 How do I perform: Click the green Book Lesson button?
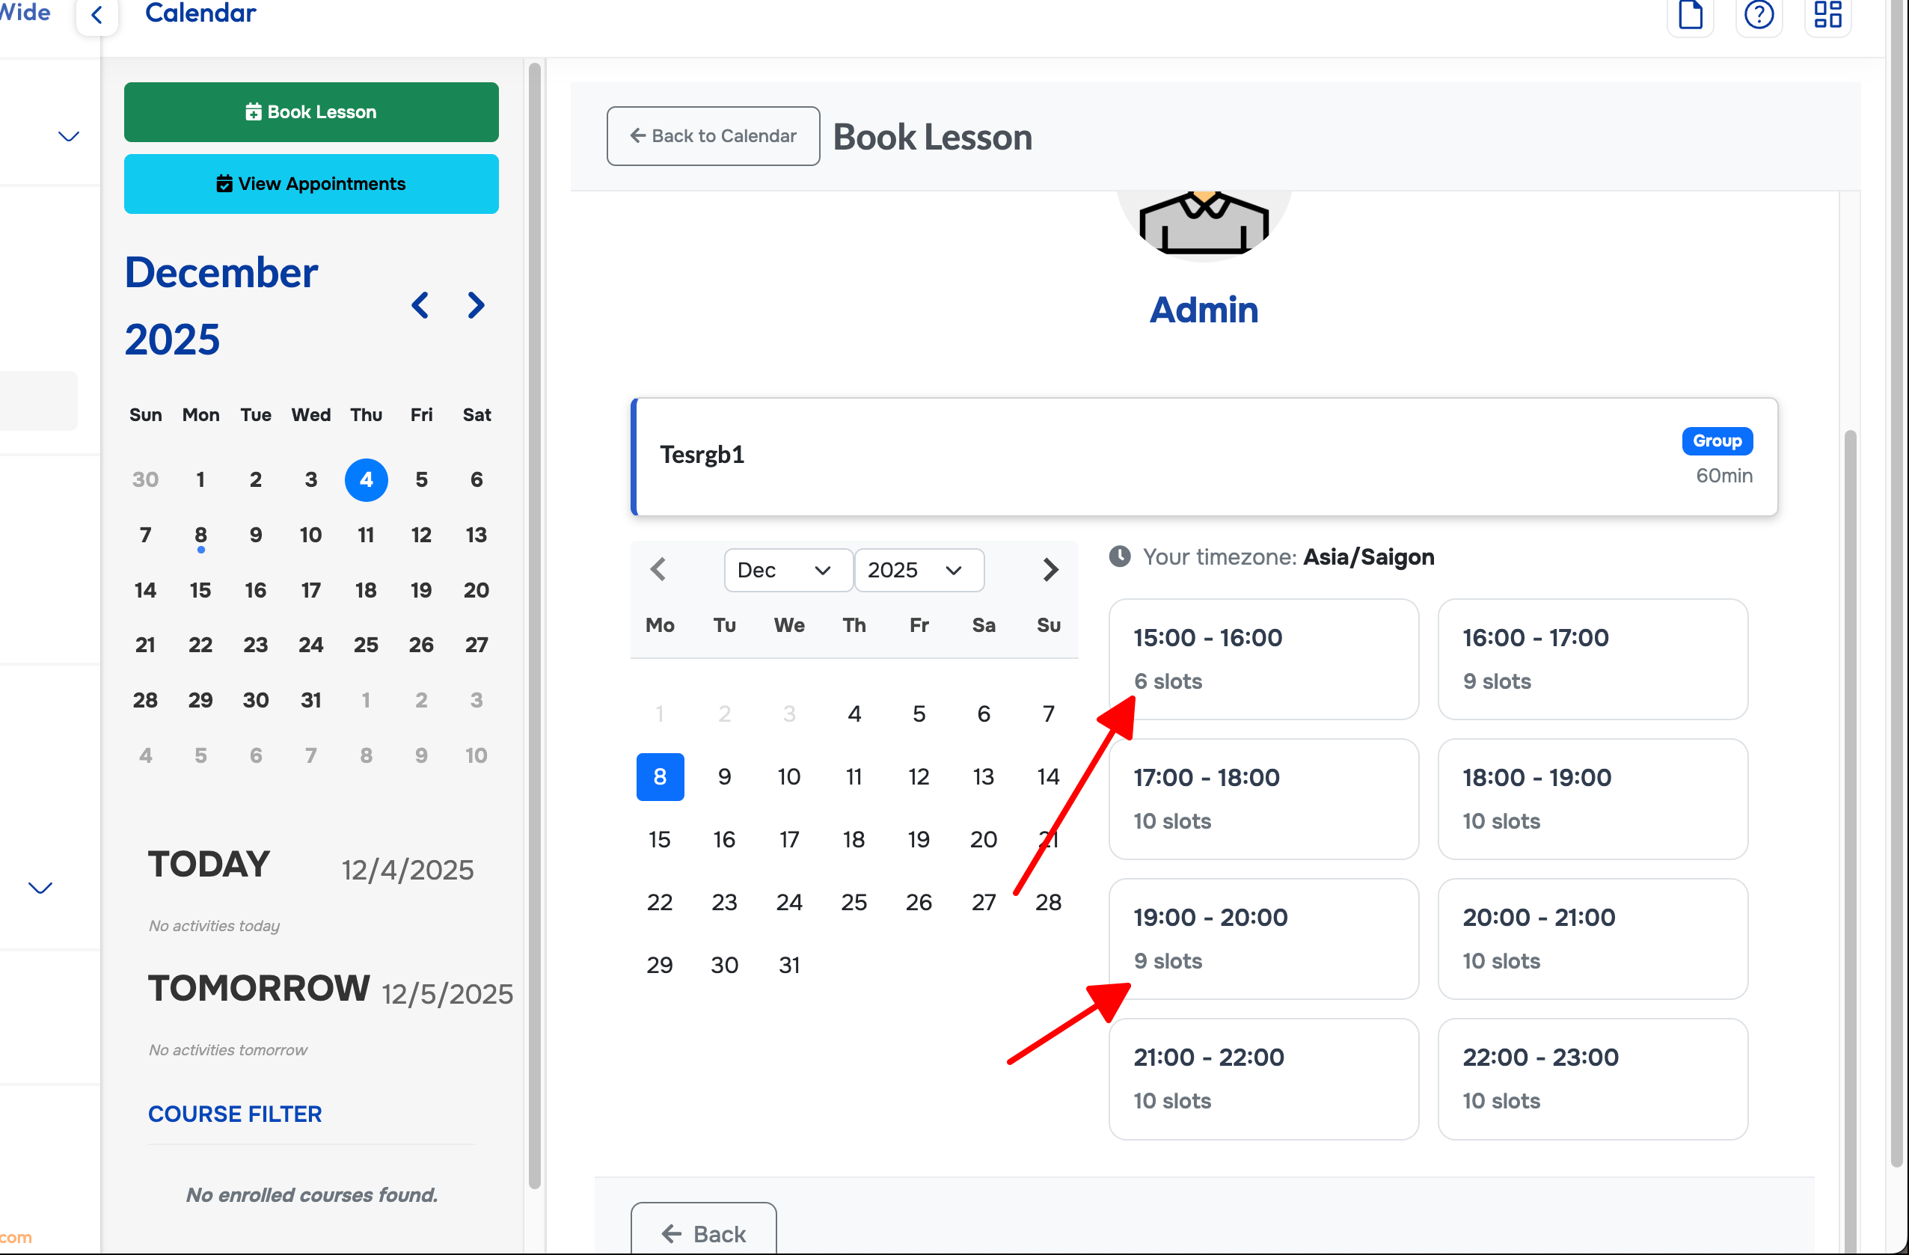click(x=311, y=112)
